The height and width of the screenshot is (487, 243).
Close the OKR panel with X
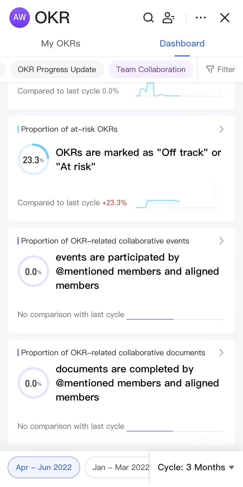[225, 18]
